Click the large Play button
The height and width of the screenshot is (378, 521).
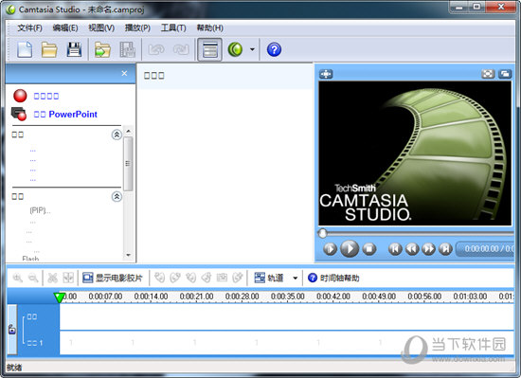pyautogui.click(x=350, y=248)
